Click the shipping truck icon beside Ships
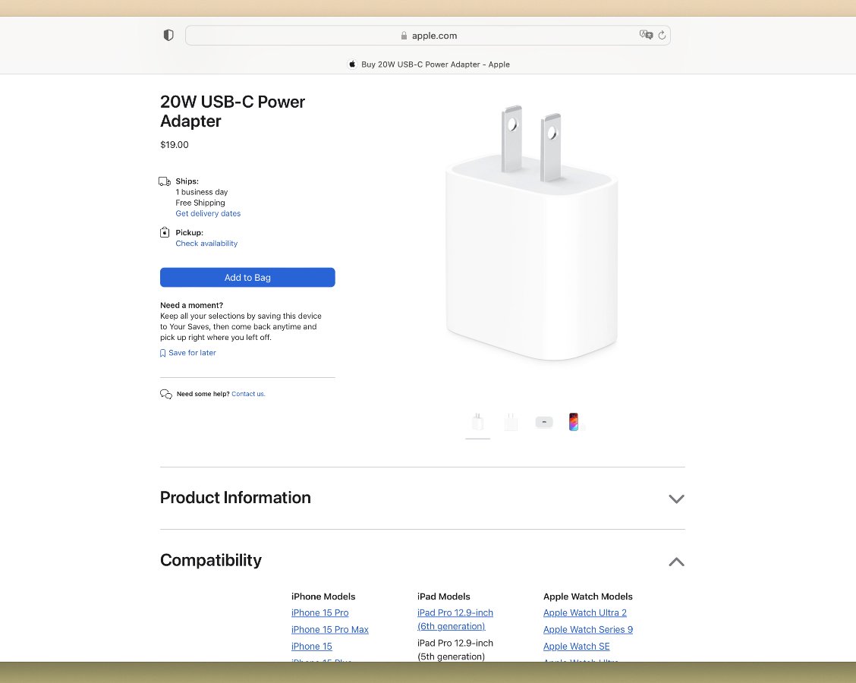 (x=165, y=181)
